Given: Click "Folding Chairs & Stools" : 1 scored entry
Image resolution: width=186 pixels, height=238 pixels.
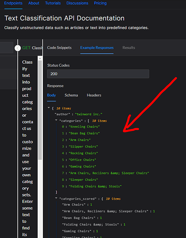Looking at the screenshot, I should (93, 225).
